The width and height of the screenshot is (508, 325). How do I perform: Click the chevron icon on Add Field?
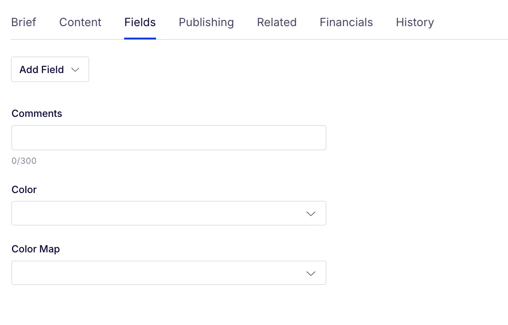tap(75, 70)
